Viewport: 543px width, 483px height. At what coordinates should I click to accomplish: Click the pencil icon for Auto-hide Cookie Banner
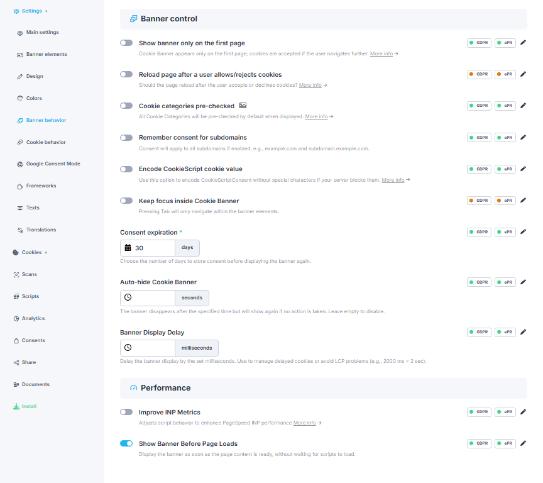tap(523, 282)
